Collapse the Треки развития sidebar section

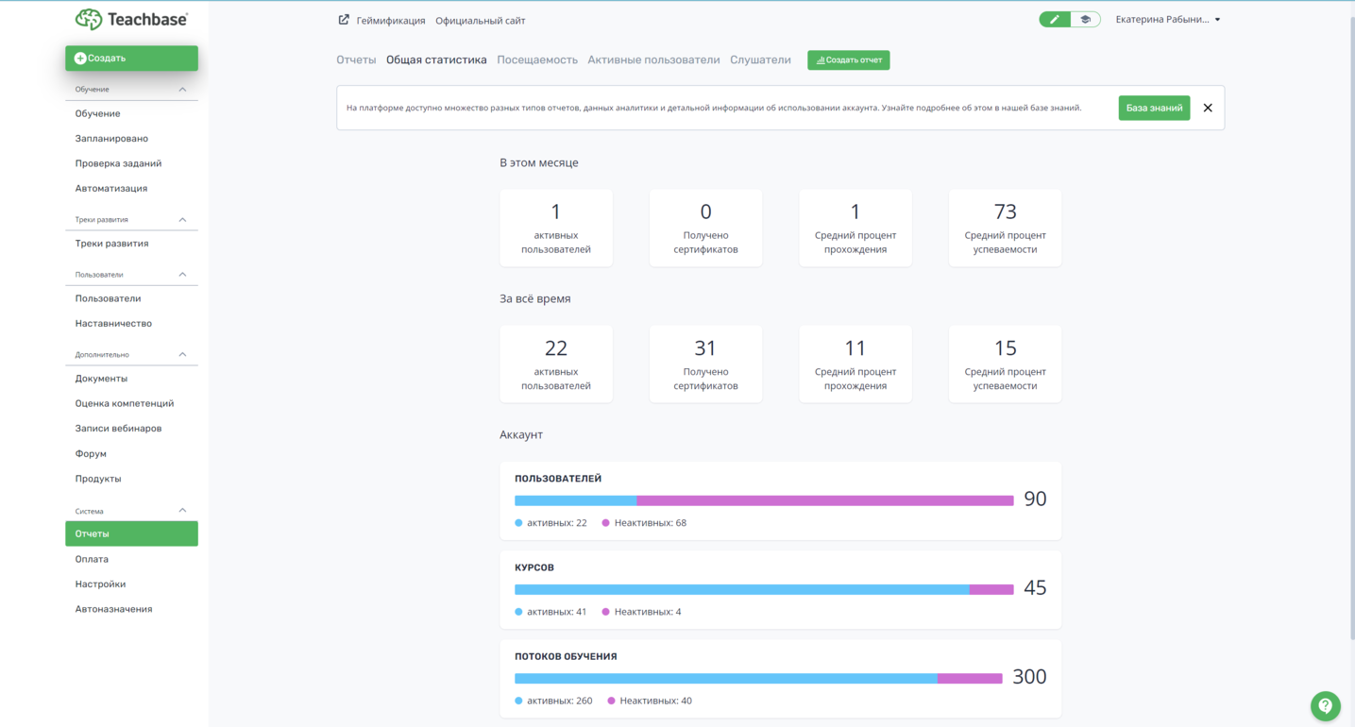click(x=182, y=219)
